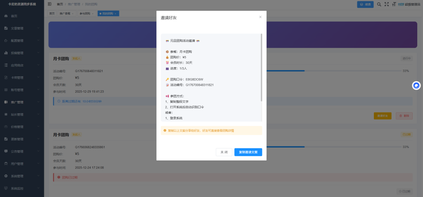Viewport: 423px width, 197px height.
Task: Click the 首页 dashboard icon in sidebar
Action: point(6,16)
